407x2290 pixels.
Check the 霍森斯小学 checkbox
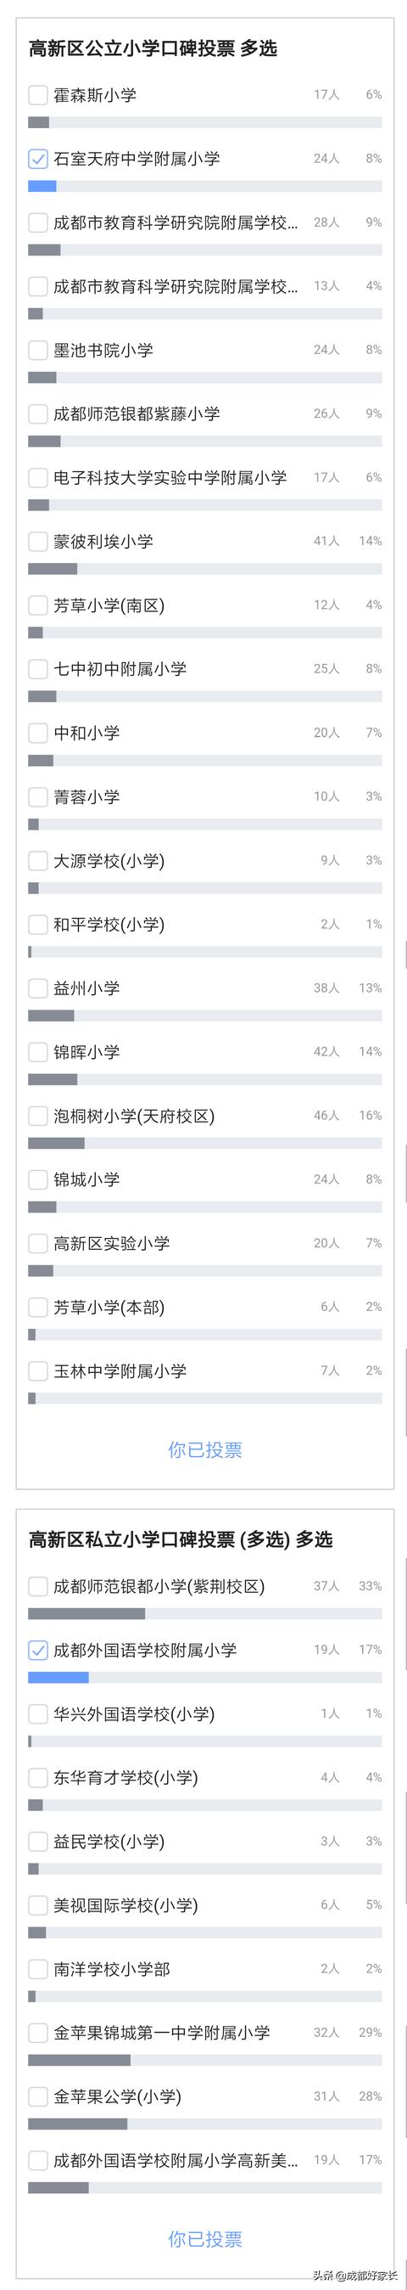pos(38,95)
